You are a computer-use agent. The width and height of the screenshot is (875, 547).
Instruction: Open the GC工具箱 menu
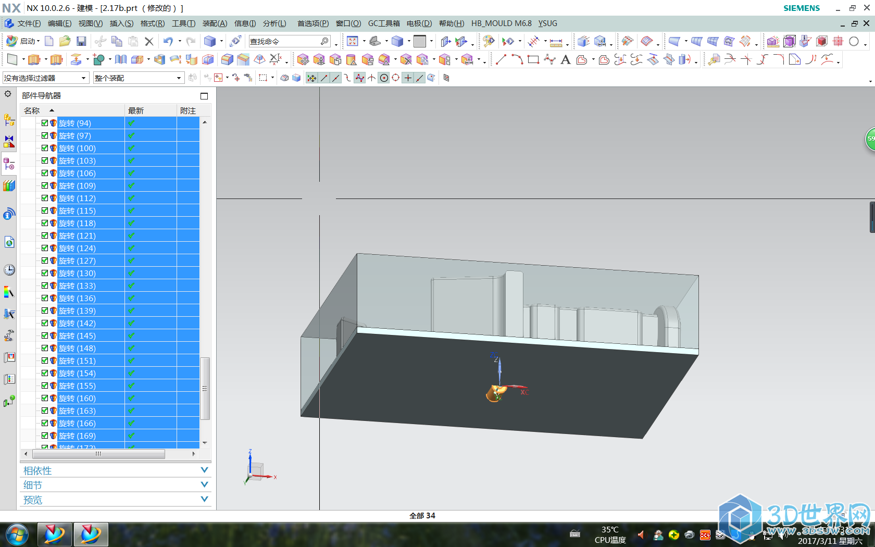[x=384, y=23]
